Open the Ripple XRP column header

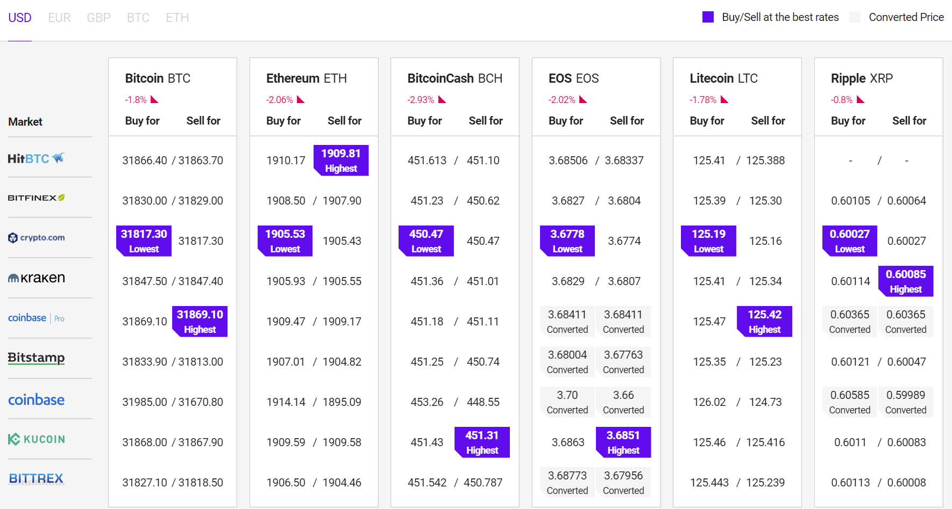(x=862, y=78)
